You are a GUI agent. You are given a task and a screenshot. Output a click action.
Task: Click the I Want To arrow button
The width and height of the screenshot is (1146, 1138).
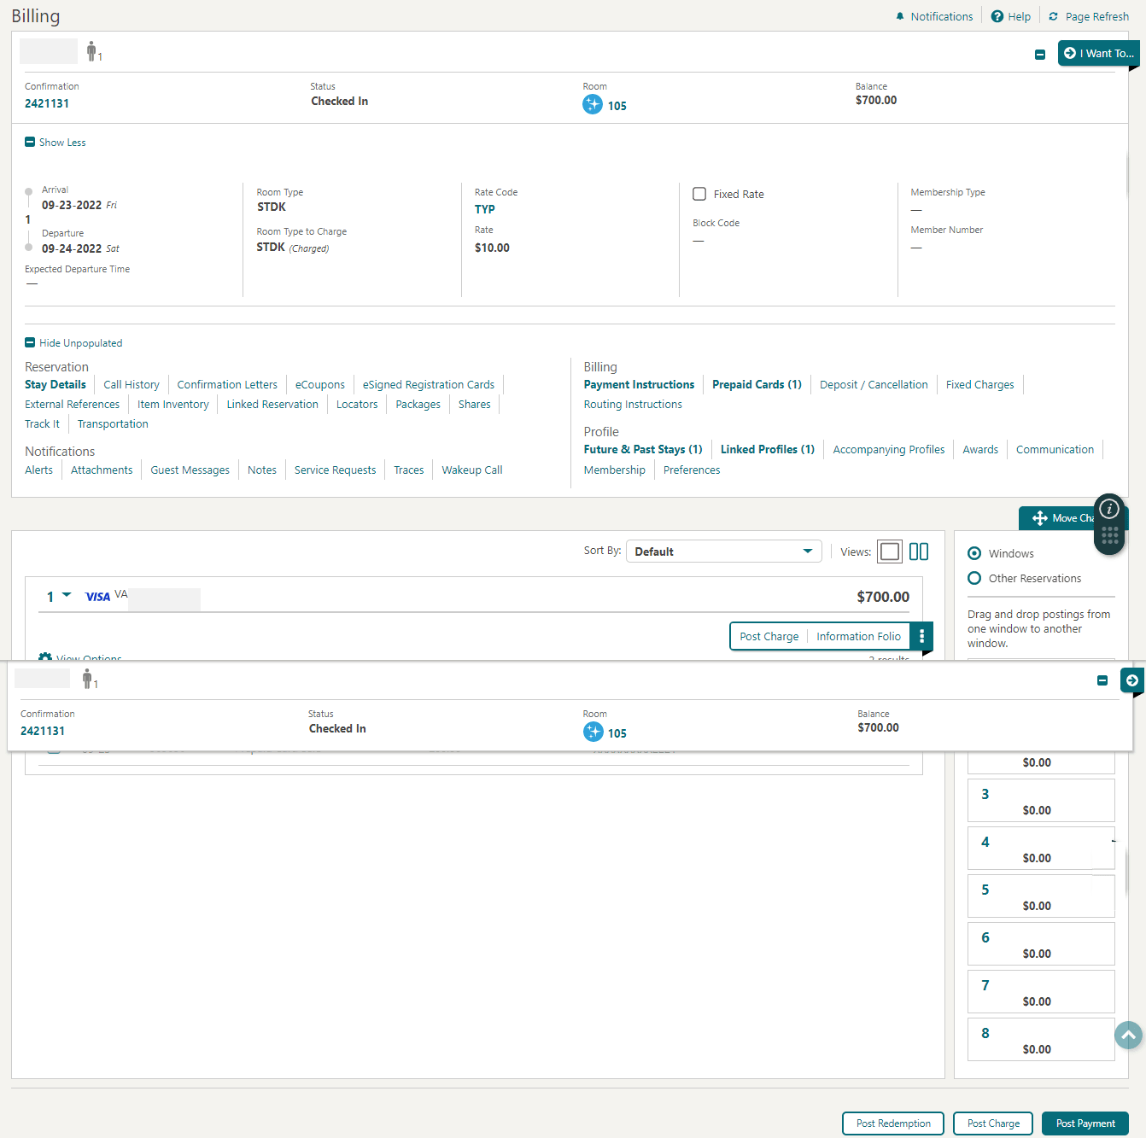(x=1098, y=53)
